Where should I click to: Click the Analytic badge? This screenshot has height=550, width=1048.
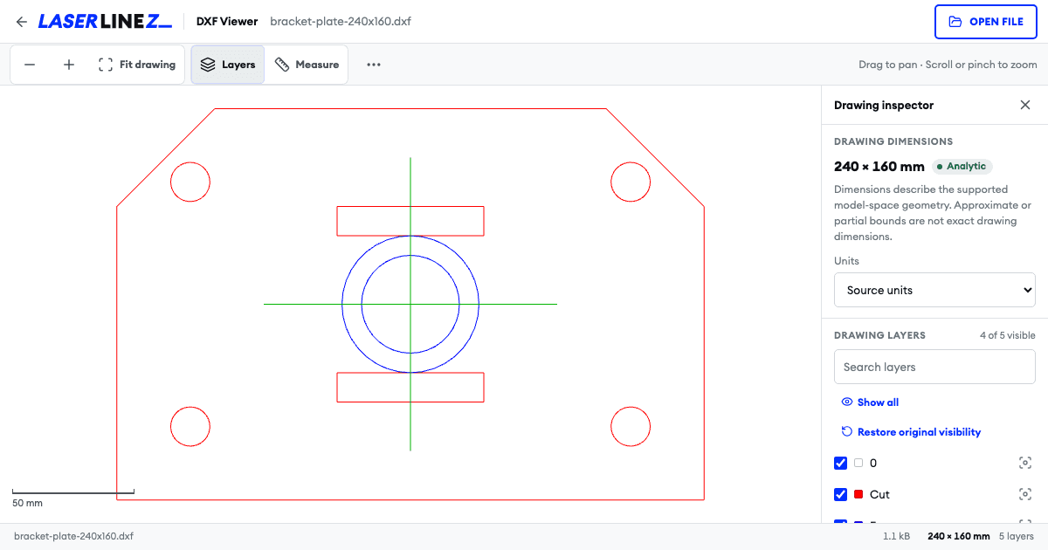pos(962,166)
